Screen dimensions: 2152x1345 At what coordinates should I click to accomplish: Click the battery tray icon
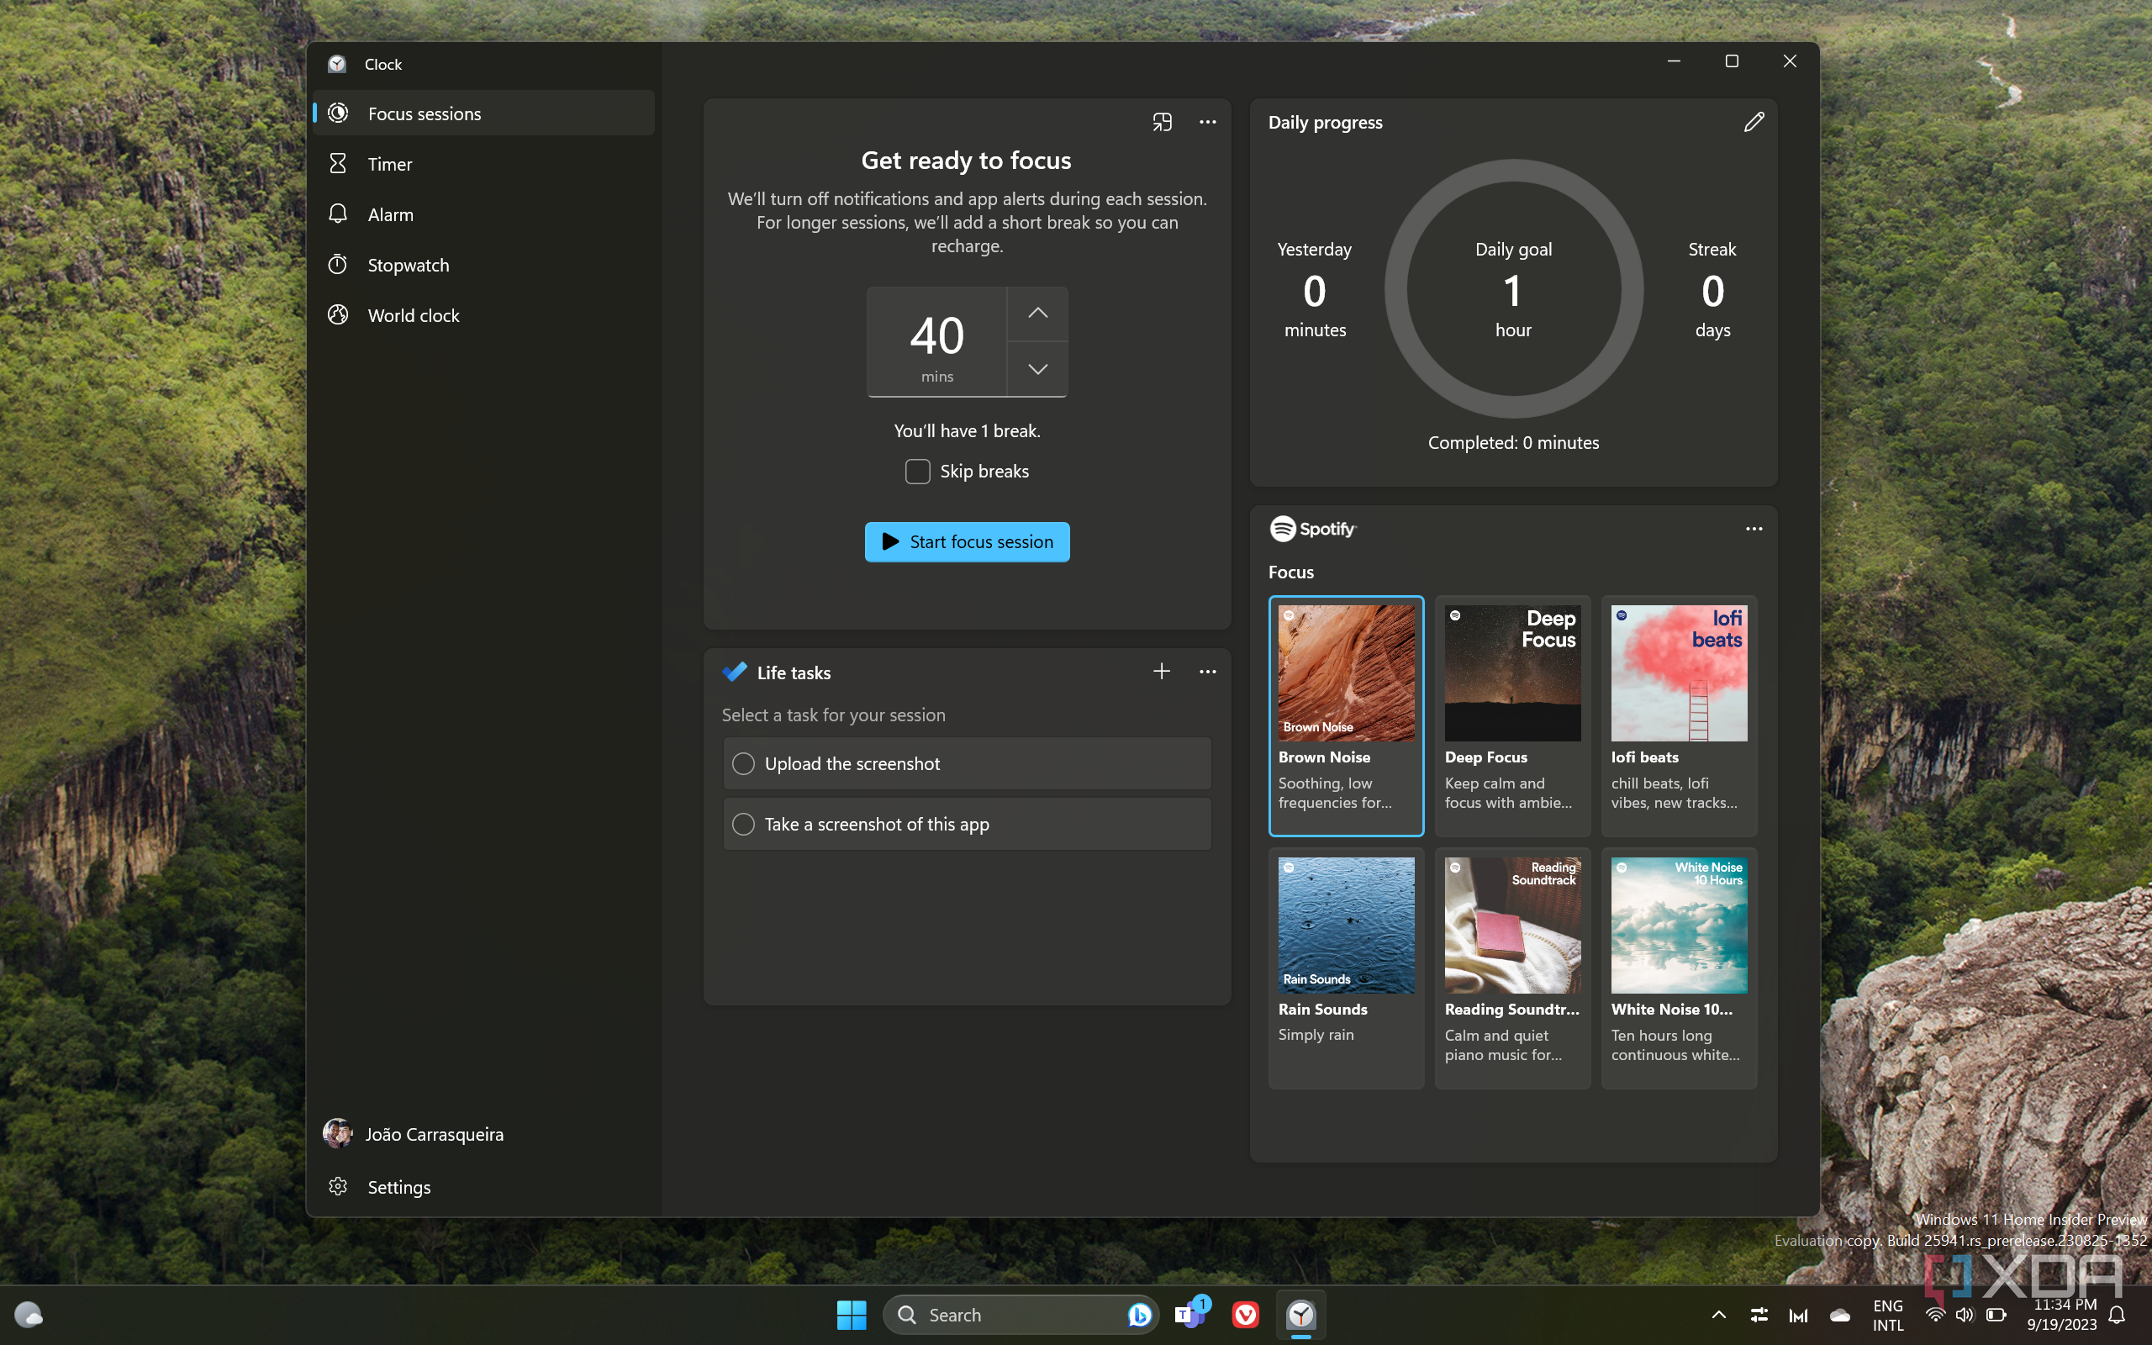tap(1996, 1315)
